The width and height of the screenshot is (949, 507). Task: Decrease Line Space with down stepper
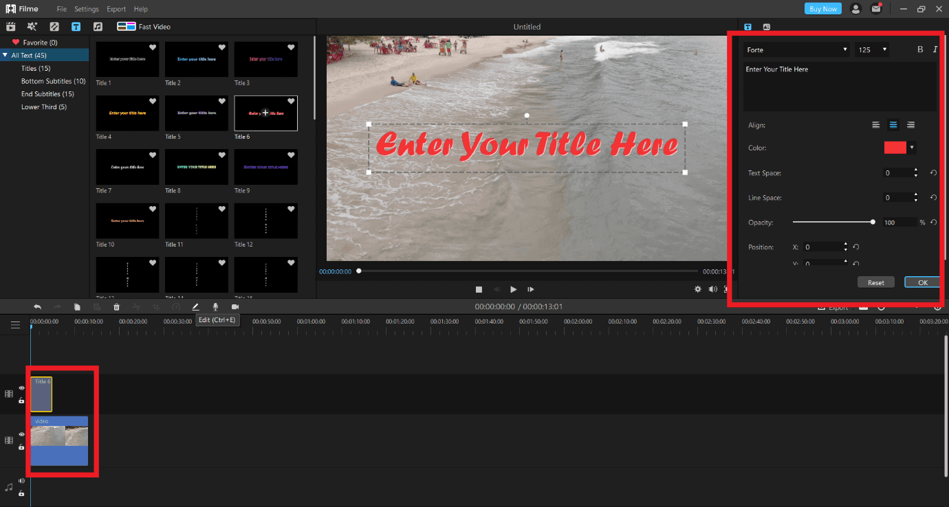916,201
